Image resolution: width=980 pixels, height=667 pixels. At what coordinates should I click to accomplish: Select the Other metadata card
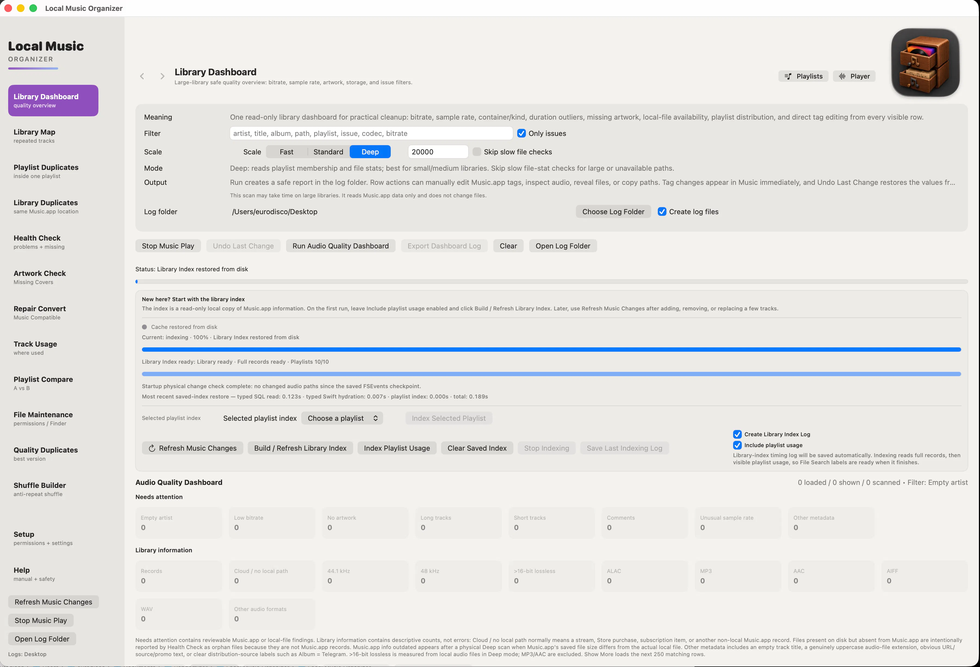[x=831, y=523]
